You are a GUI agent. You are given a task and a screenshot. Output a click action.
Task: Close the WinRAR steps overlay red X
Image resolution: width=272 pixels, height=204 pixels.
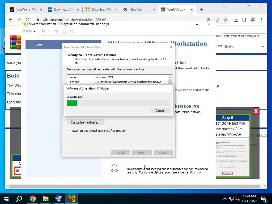click(x=256, y=111)
